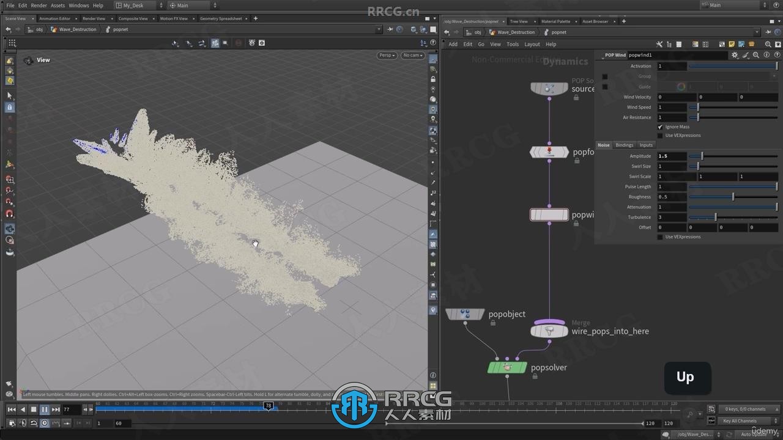Screen dimensions: 783x440
Task: Open the network editor wrench tools icon
Action: click(659, 44)
